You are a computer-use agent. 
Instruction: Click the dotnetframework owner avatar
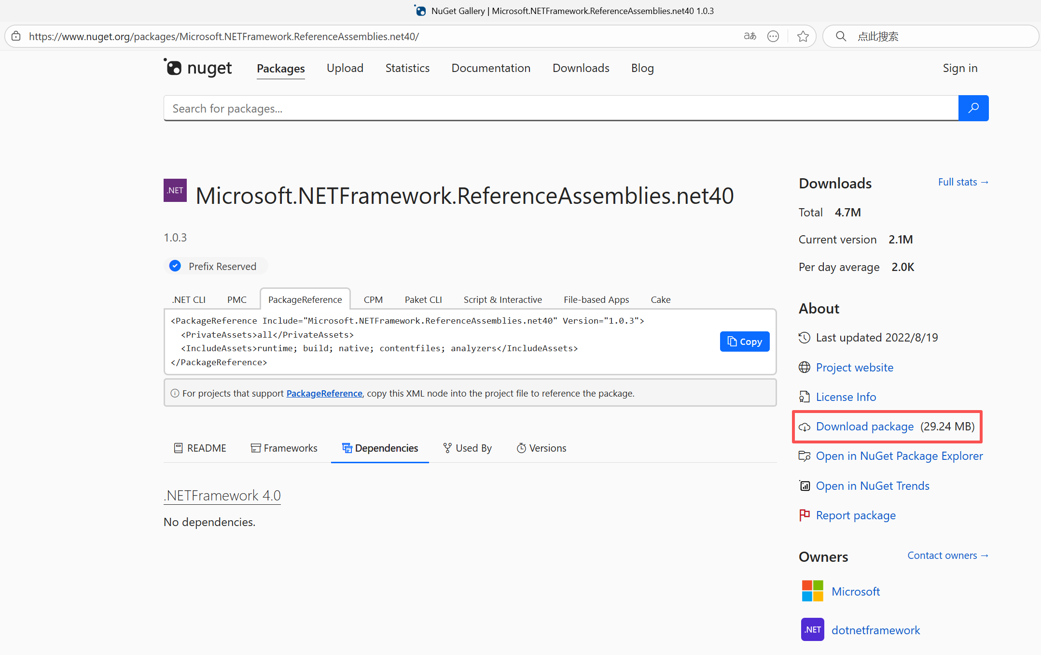(812, 629)
